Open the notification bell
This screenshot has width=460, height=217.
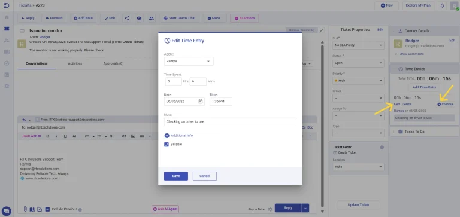[442, 5]
